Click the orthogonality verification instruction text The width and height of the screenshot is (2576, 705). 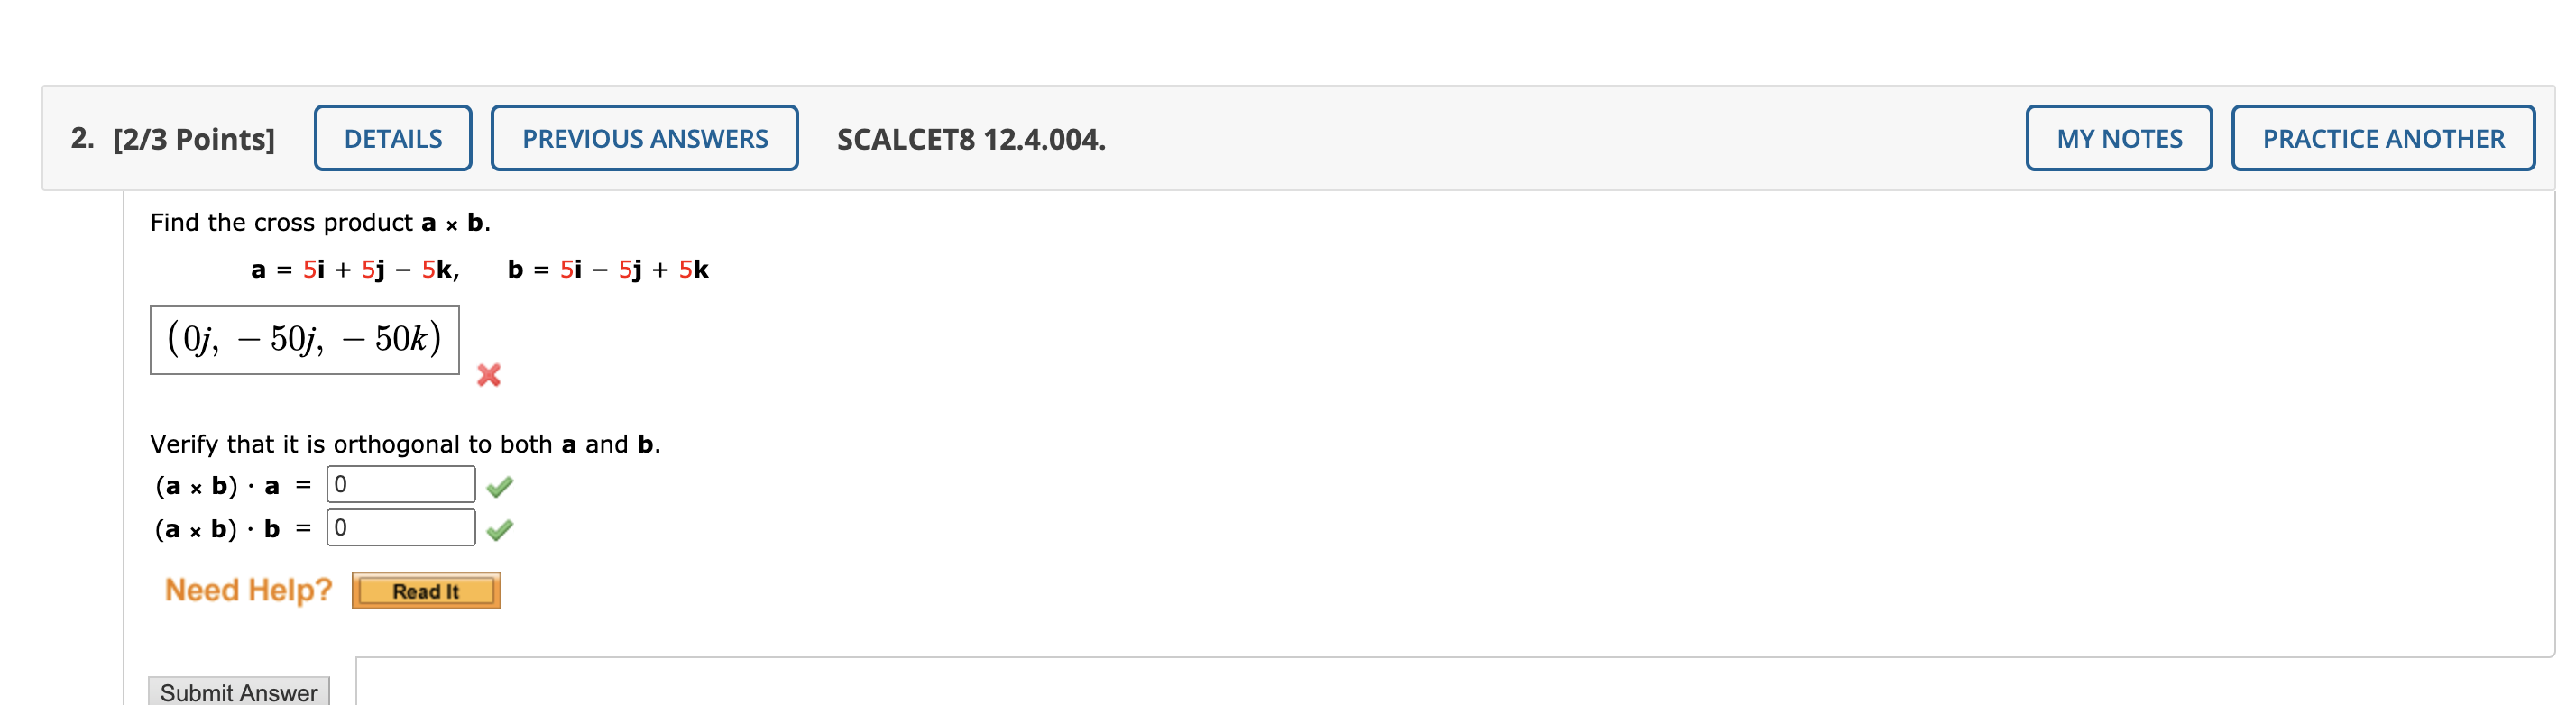pyautogui.click(x=406, y=443)
